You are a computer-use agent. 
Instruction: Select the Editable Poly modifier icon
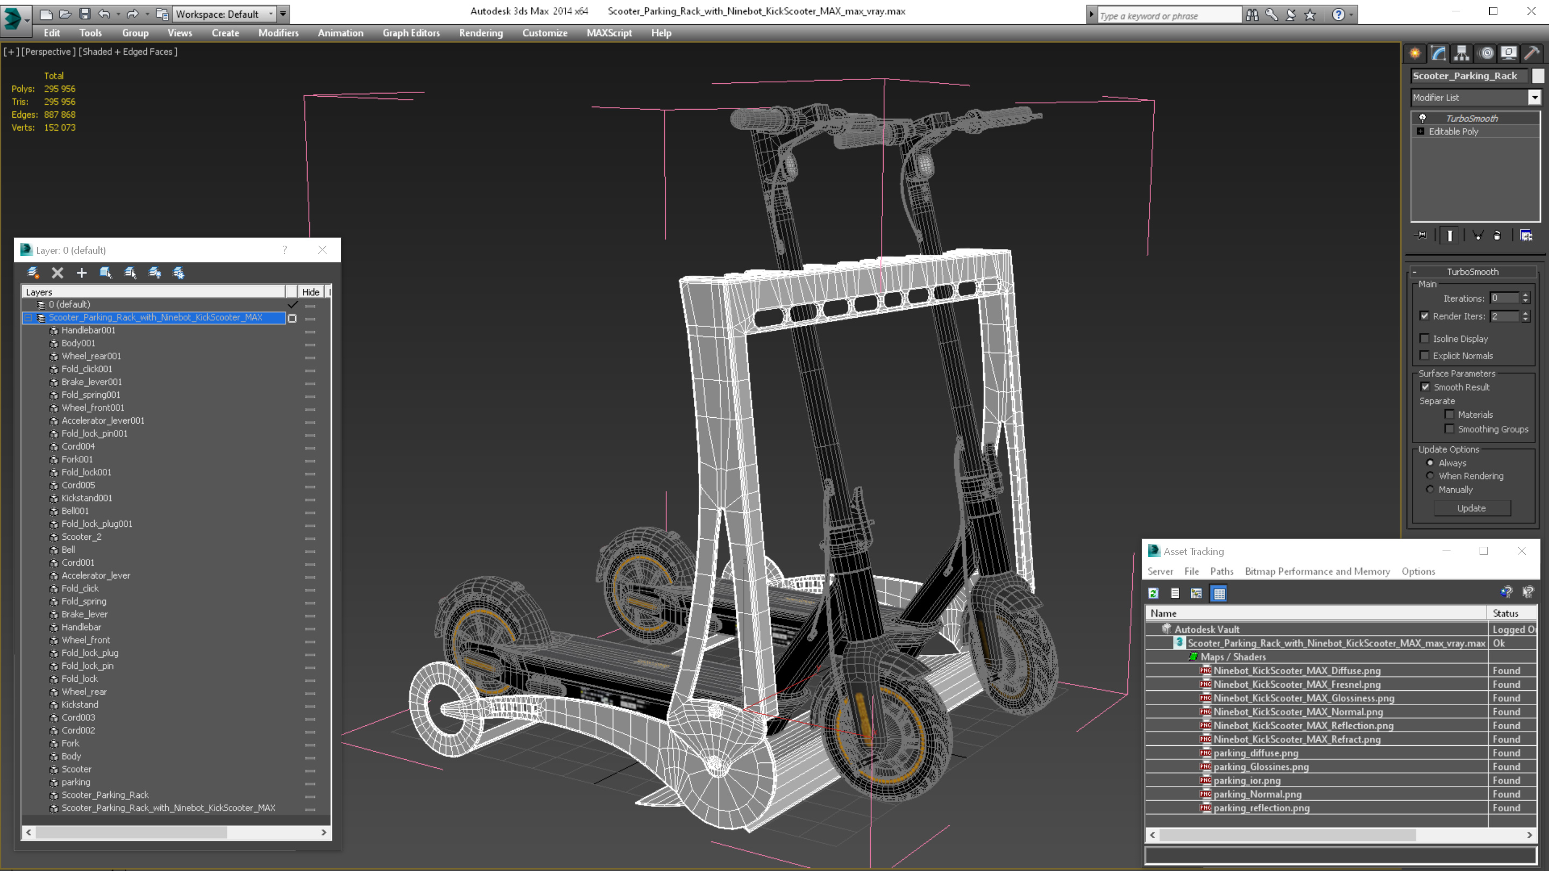click(1422, 131)
